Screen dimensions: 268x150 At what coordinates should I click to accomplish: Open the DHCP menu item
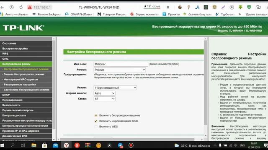pyautogui.click(x=26, y=95)
